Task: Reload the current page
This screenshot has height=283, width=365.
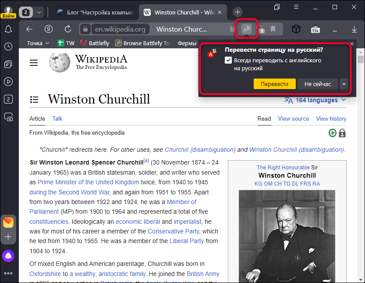Action: (x=68, y=29)
